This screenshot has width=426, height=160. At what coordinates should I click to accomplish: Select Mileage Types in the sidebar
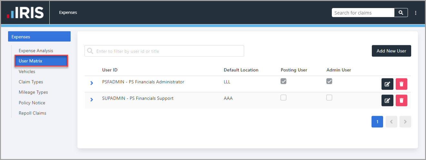coord(33,92)
